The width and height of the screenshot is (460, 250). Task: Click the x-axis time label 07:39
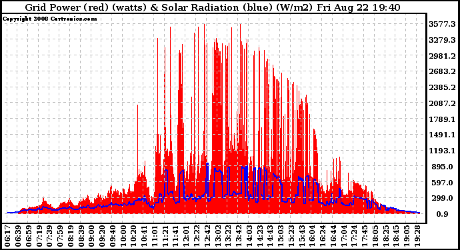point(49,236)
